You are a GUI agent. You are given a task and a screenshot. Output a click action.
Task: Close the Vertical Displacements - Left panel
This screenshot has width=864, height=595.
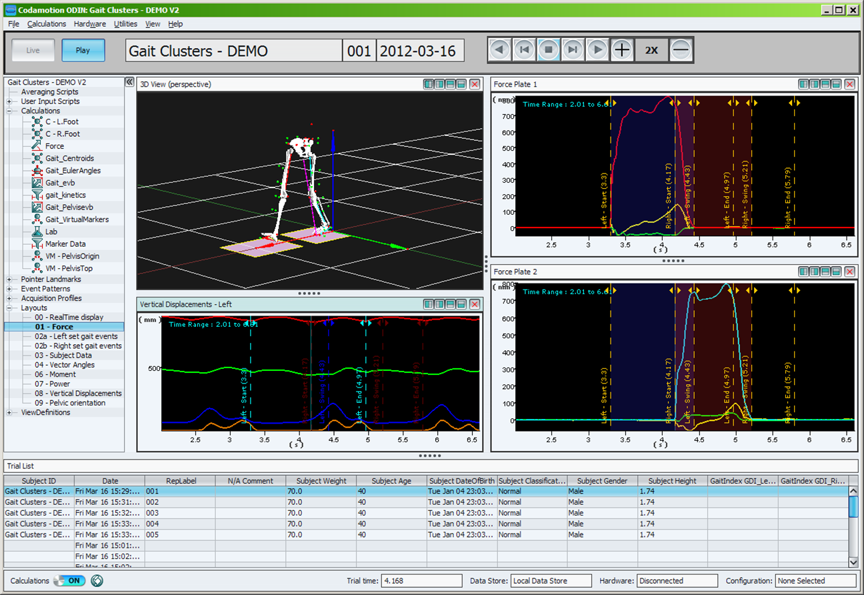pyautogui.click(x=475, y=304)
